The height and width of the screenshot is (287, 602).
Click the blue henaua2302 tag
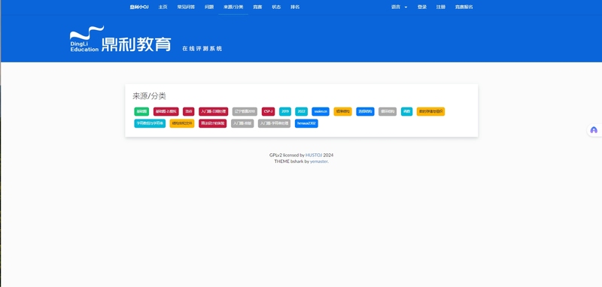coord(306,123)
